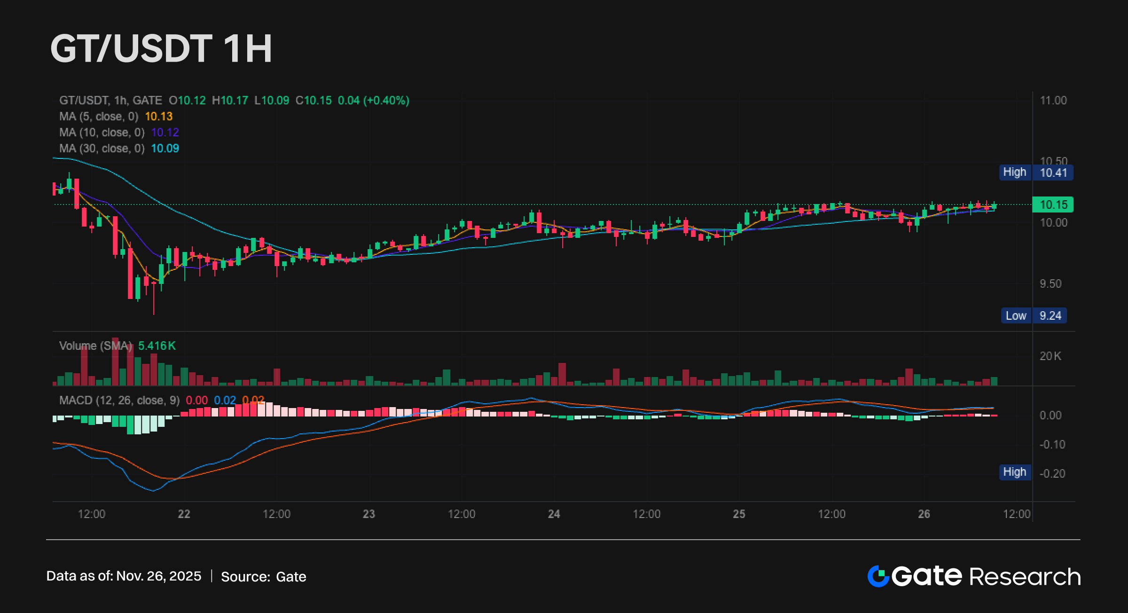
Task: Click the 20K volume axis label
Action: click(1050, 356)
